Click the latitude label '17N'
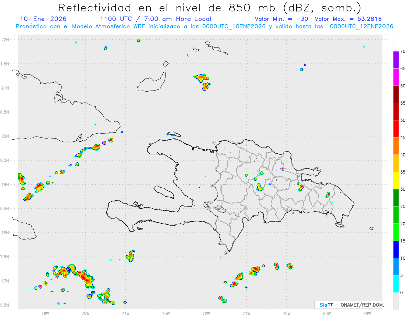 pos(6,281)
